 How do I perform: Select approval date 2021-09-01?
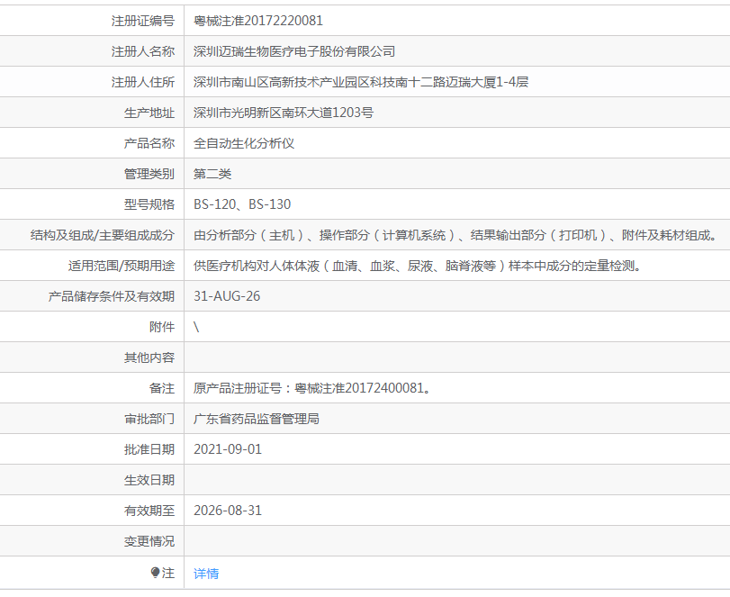coord(228,449)
